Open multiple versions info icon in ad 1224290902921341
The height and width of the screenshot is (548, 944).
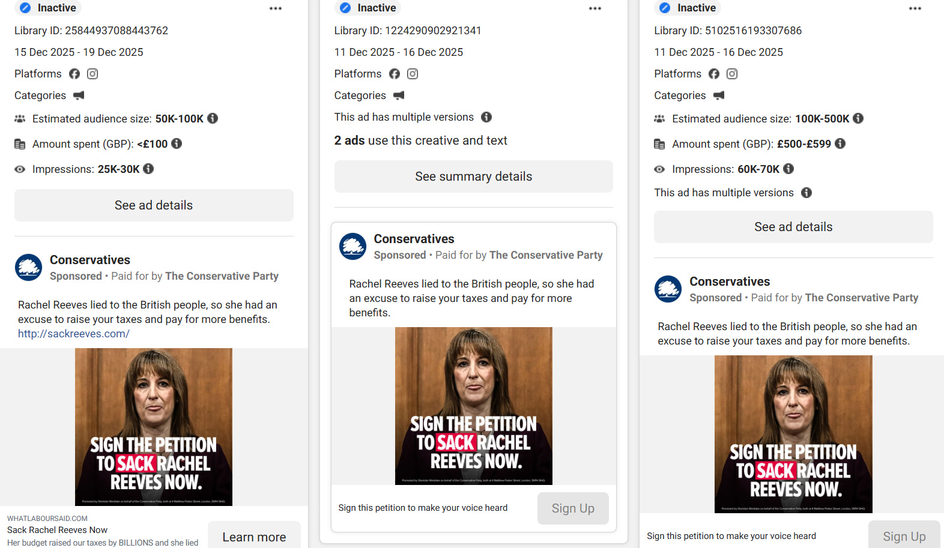point(486,117)
